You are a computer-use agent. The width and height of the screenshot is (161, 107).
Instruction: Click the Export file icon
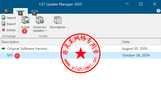[x=4, y=24]
